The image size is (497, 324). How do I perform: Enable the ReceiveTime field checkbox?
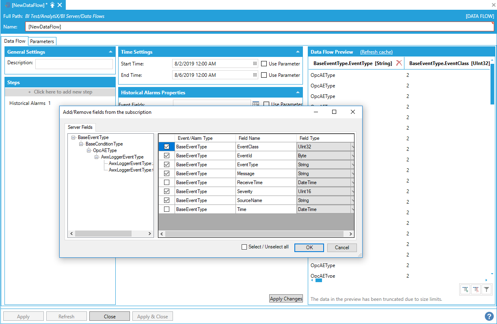(x=166, y=183)
